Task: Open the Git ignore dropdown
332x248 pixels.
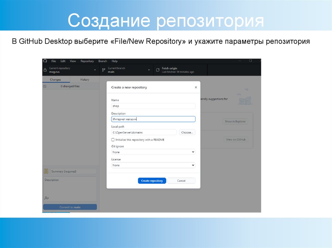Action: pyautogui.click(x=153, y=152)
